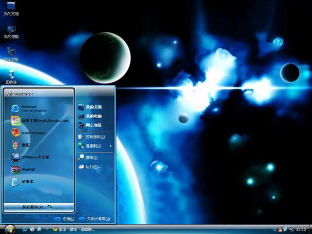
Task: Launch IconPackager from Start menu
Action: [x=39, y=133]
